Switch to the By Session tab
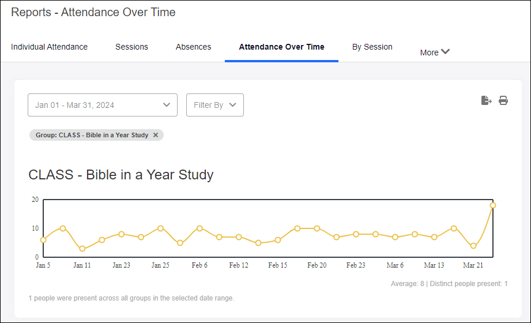This screenshot has height=323, width=531. (372, 47)
